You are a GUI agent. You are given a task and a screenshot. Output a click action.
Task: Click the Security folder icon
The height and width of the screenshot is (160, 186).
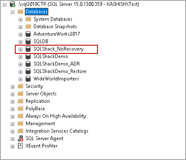[x=20, y=86]
